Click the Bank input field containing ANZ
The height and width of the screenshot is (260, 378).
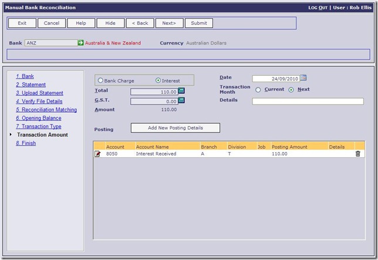[x=50, y=43]
